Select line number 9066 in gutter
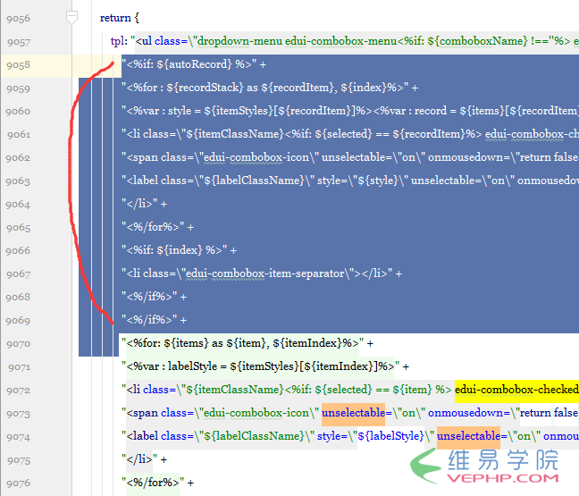The width and height of the screenshot is (579, 496). tap(19, 251)
